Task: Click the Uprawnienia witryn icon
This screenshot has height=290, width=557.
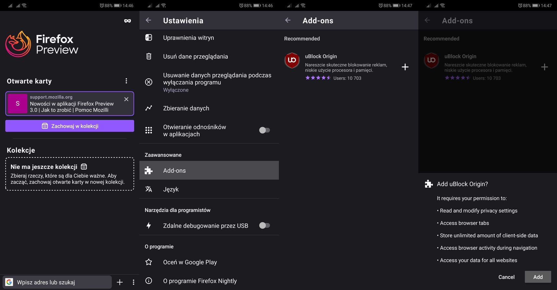Action: (x=149, y=38)
